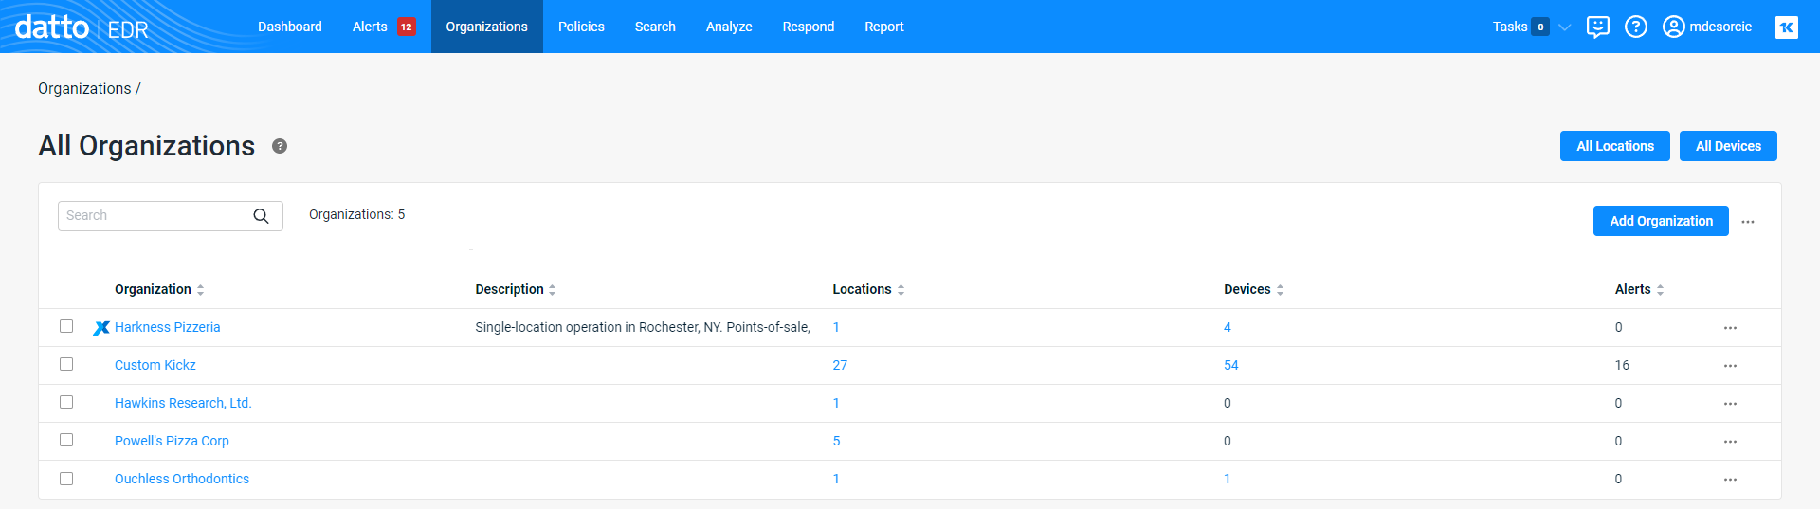Screen dimensions: 1820x509
Task: Open the Custom Kickz organization link
Action: pyautogui.click(x=155, y=365)
